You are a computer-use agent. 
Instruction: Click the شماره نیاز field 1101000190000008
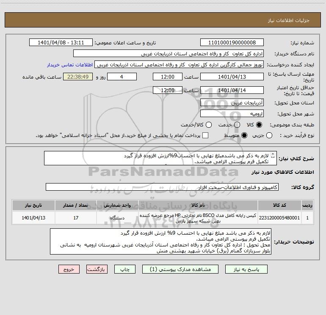pos(232,43)
